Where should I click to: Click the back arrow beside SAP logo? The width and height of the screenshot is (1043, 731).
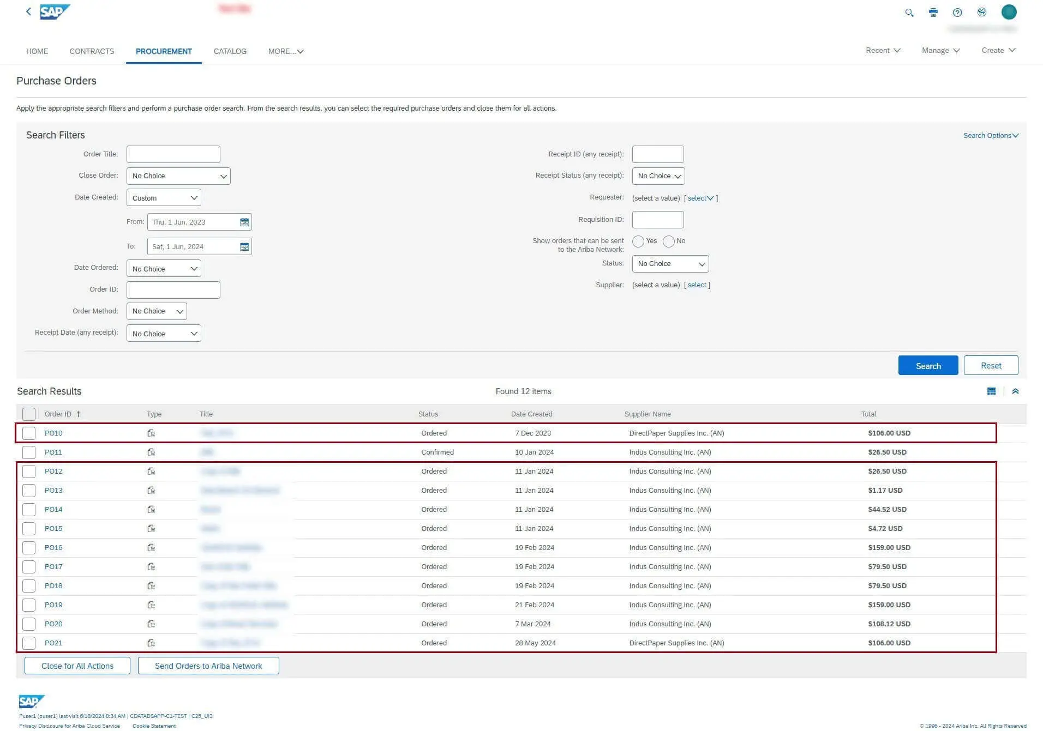tap(28, 11)
